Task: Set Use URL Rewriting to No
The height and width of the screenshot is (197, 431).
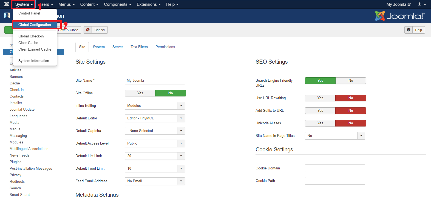Action: (351, 98)
